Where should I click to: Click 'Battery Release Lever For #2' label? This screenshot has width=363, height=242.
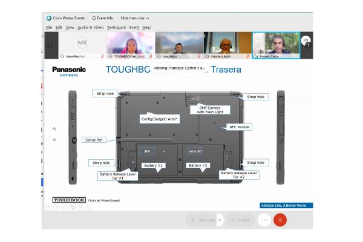pos(239,175)
